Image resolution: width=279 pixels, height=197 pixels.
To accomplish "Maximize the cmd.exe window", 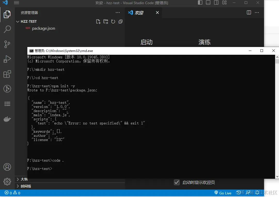I will coord(261,51).
